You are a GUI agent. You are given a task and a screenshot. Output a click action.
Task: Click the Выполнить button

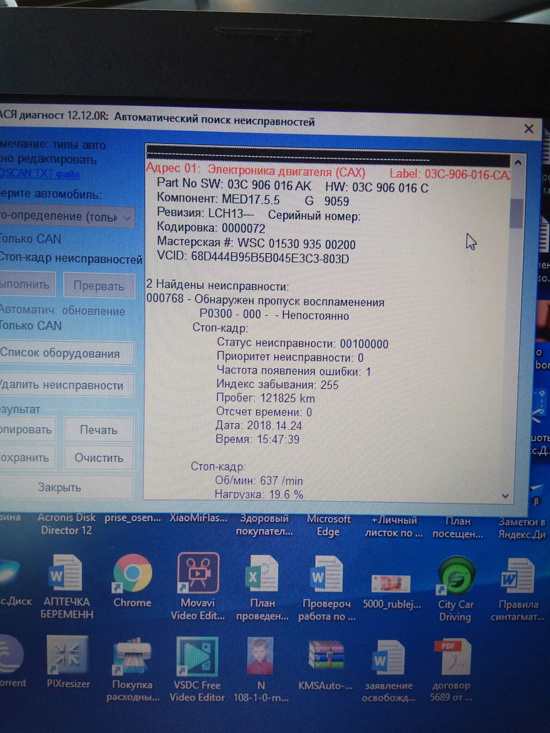27,285
